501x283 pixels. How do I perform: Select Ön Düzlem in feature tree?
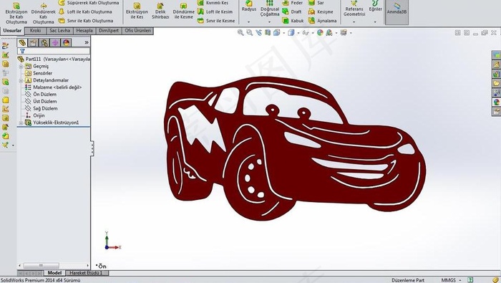[44, 95]
